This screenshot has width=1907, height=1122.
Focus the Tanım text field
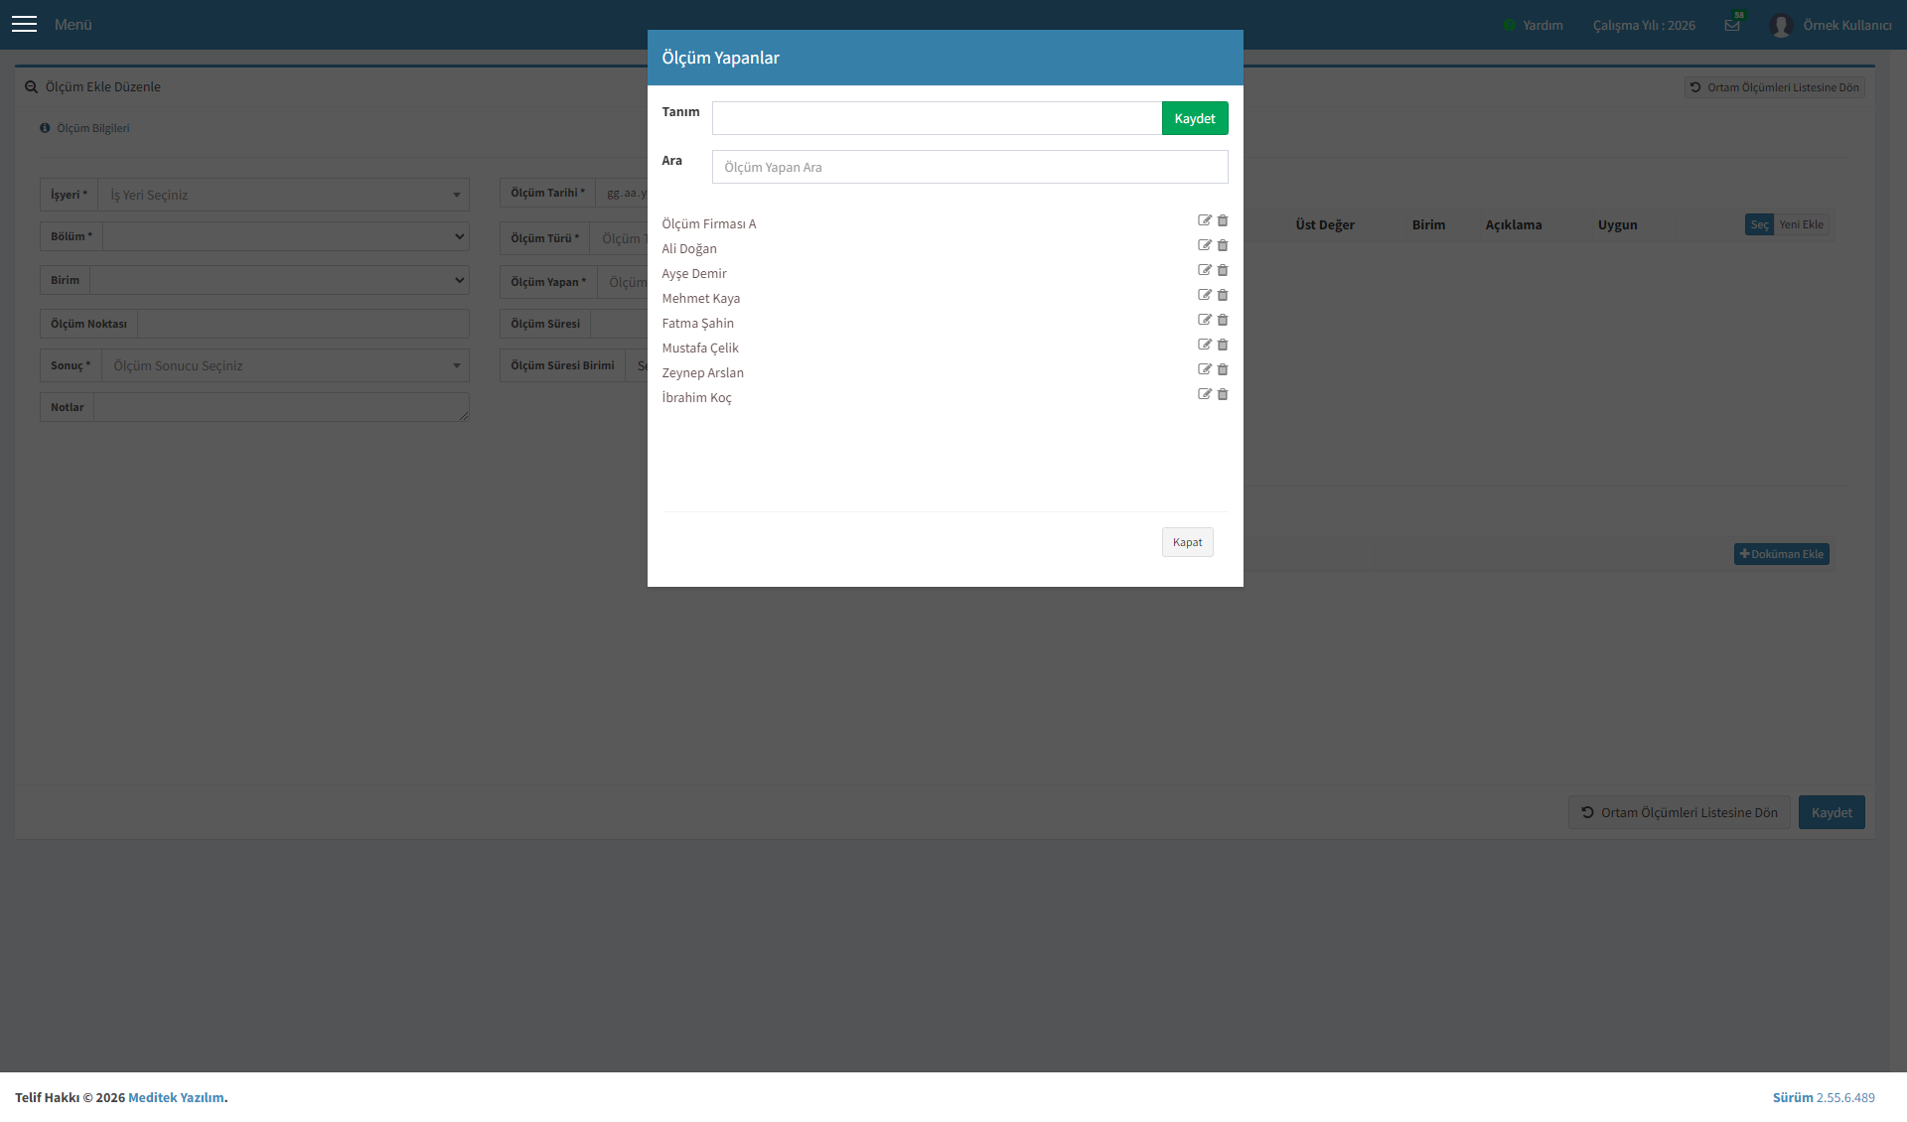pyautogui.click(x=937, y=118)
